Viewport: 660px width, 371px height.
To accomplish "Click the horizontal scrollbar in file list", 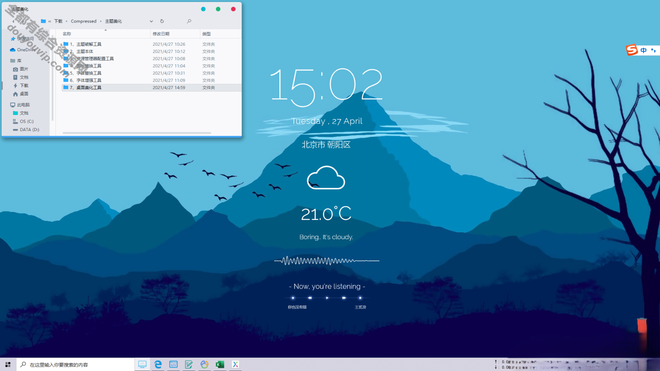I will point(136,133).
